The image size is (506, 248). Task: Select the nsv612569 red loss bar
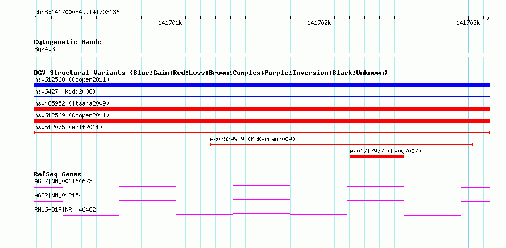(262, 121)
